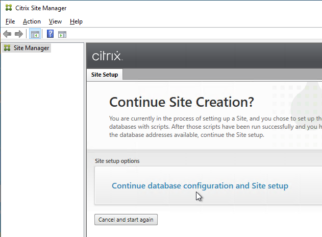Select the Site Setup tab
Viewport: 322px width, 237px height.
[105, 75]
